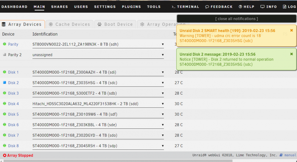Dismiss the Disk 2 normal operation notice
The width and height of the screenshot is (297, 162).
coord(292,54)
